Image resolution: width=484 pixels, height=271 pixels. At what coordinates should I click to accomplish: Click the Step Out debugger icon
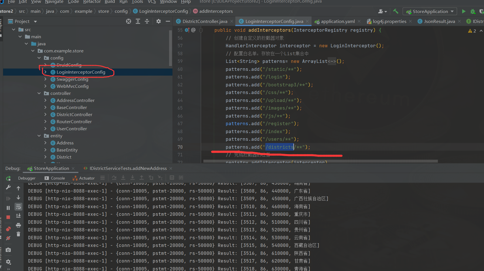(x=142, y=178)
